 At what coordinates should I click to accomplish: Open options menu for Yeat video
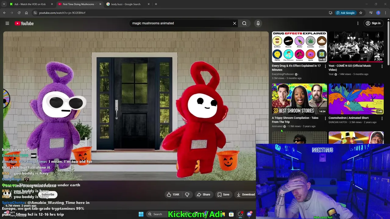[382, 66]
